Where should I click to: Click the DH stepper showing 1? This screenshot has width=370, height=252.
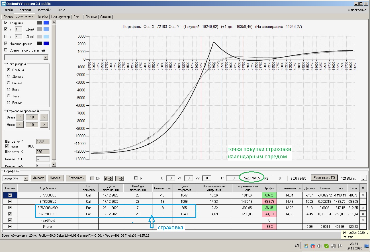tap(120, 179)
